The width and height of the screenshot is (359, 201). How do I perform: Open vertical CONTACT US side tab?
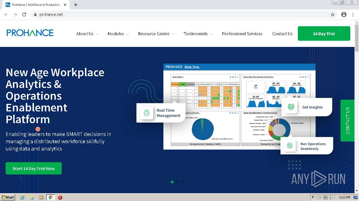pos(348,121)
